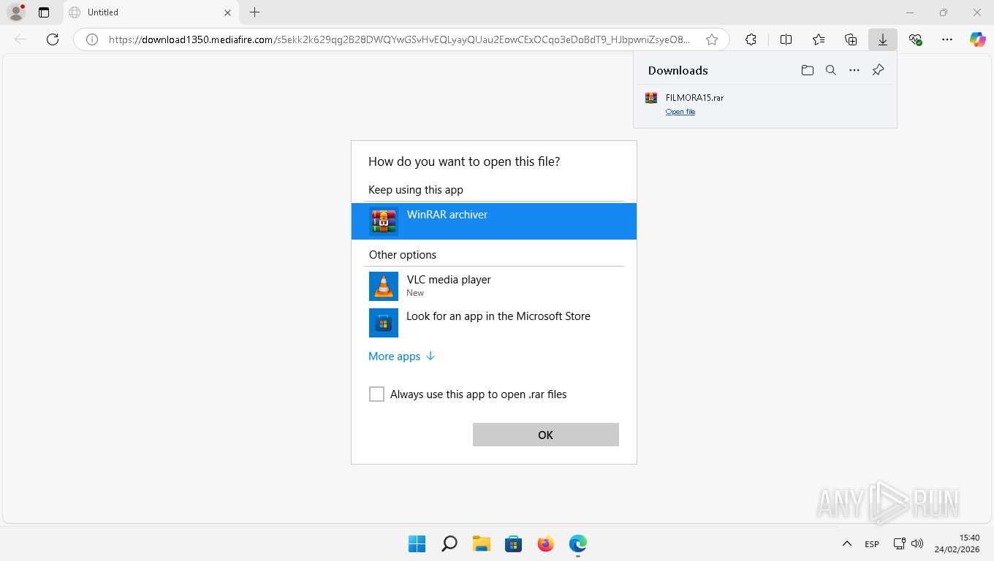Open ESP language input indicator
Viewport: 994px width, 561px height.
point(872,544)
